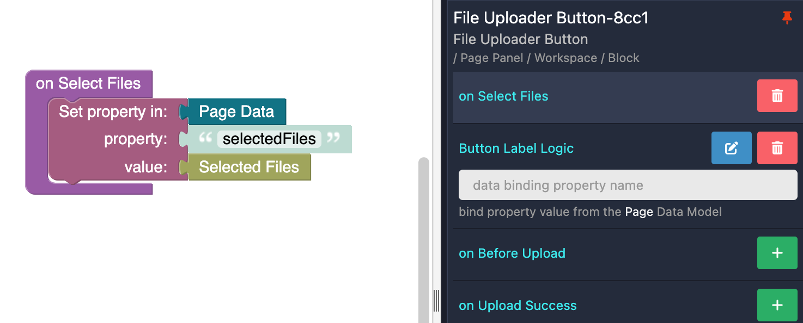The image size is (803, 323).
Task: Click the panel divider drag handle
Action: pos(436,300)
